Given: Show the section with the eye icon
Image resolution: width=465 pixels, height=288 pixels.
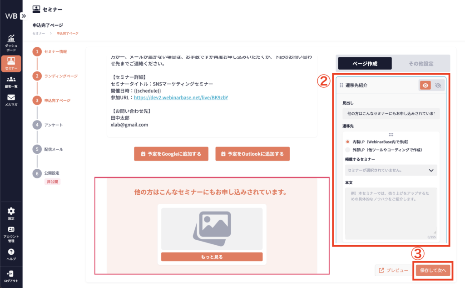Looking at the screenshot, I should (425, 85).
